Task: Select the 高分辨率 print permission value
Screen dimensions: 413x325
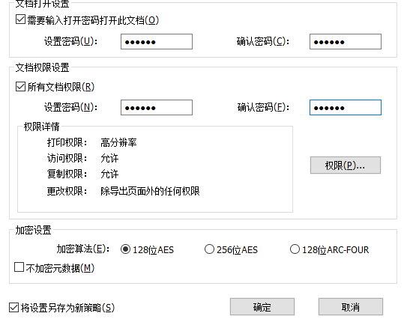Action: [118, 142]
